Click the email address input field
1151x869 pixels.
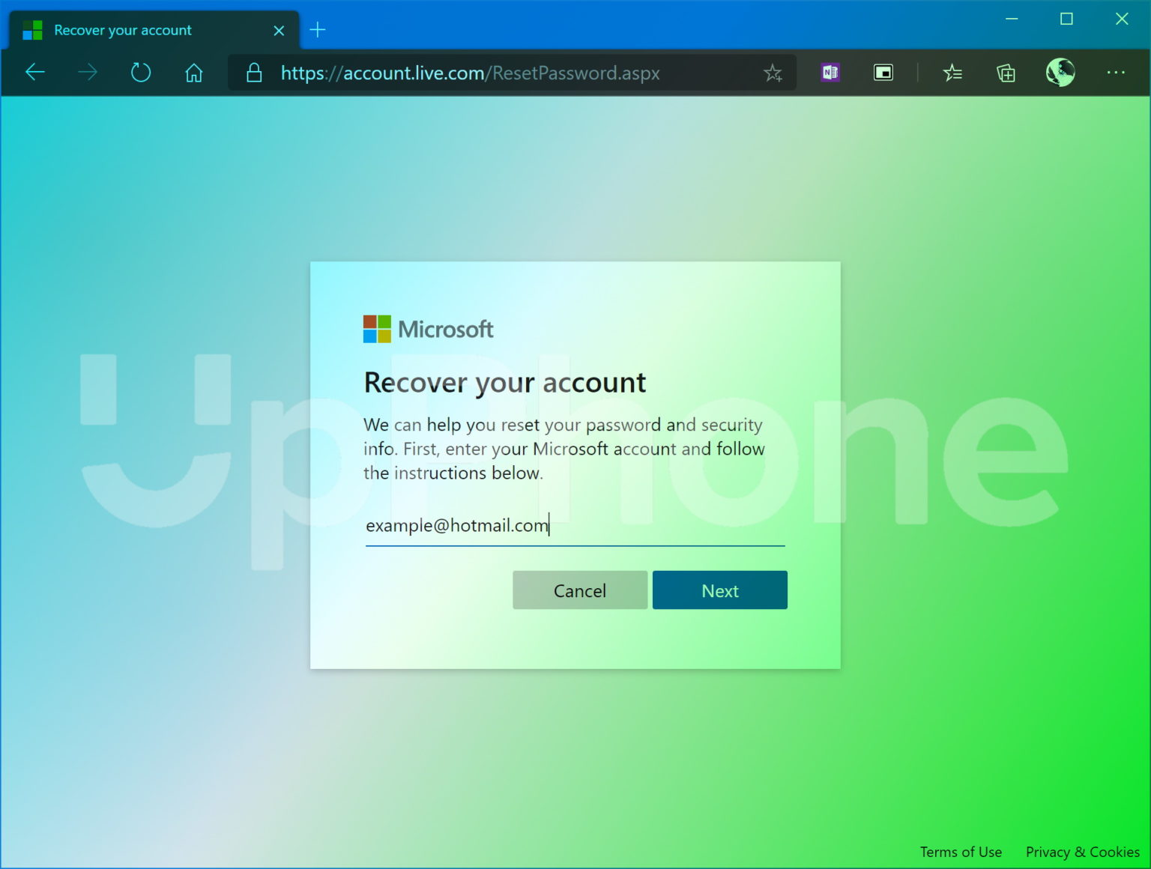point(575,526)
